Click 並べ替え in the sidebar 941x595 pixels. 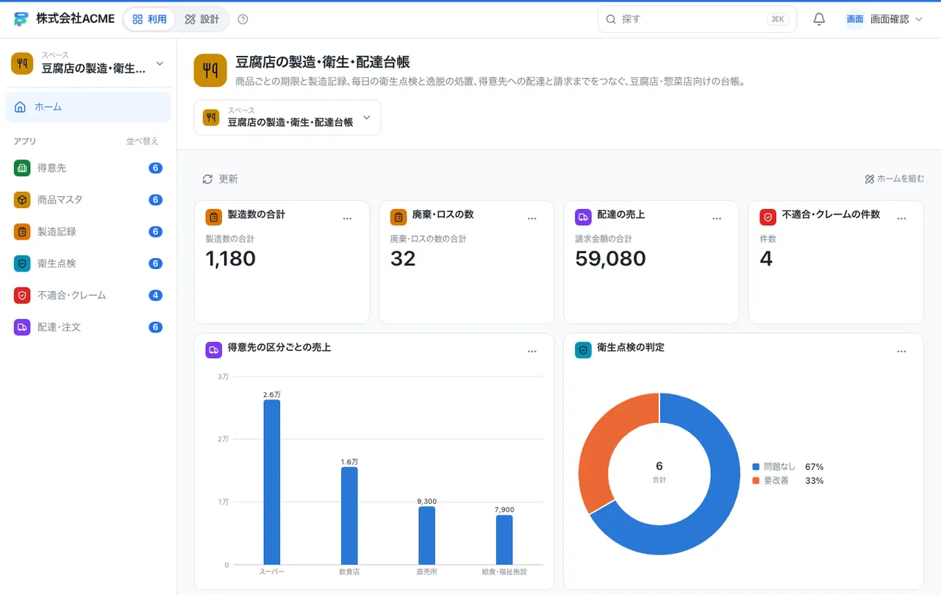pyautogui.click(x=142, y=141)
